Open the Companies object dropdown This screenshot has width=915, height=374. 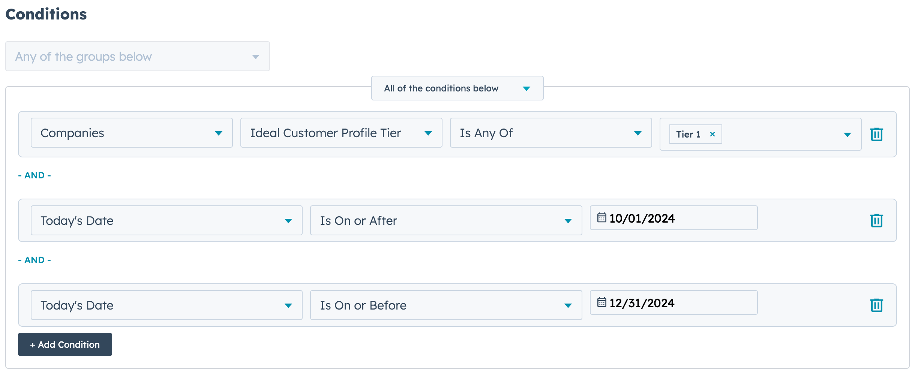click(x=131, y=133)
